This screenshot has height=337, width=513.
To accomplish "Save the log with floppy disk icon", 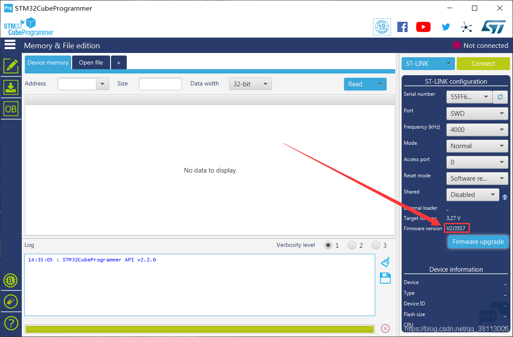I will click(385, 278).
